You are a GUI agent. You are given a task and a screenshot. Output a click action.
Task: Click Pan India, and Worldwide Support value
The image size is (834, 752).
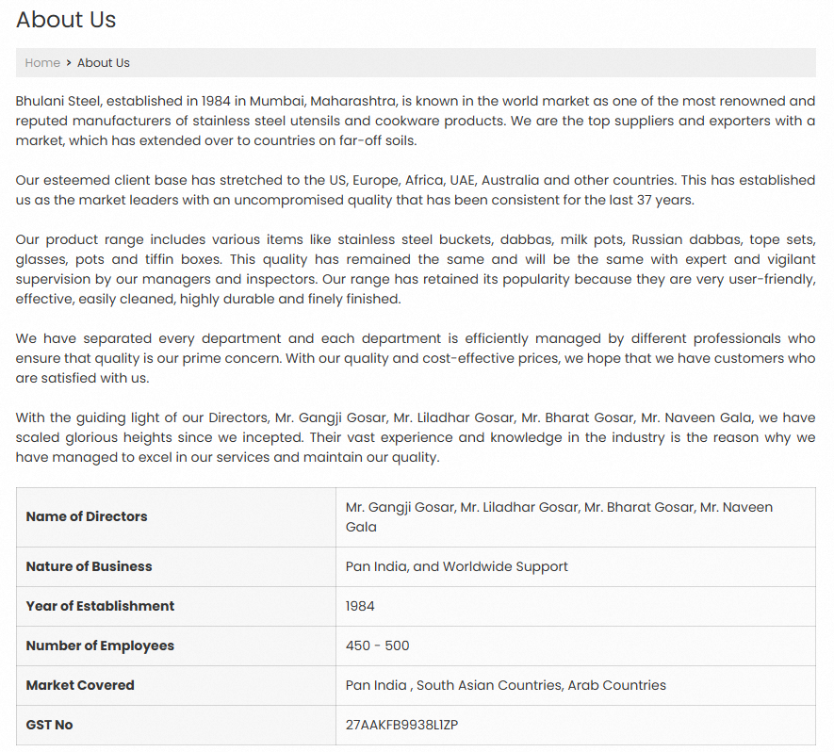[x=456, y=566]
